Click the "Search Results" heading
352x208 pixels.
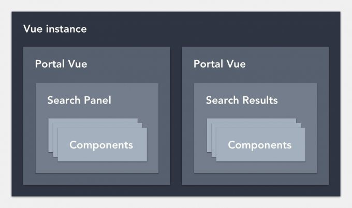click(242, 100)
